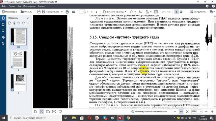Switch to two-page scrolling view
This screenshot has width=216, height=121.
pyautogui.click(x=54, y=112)
